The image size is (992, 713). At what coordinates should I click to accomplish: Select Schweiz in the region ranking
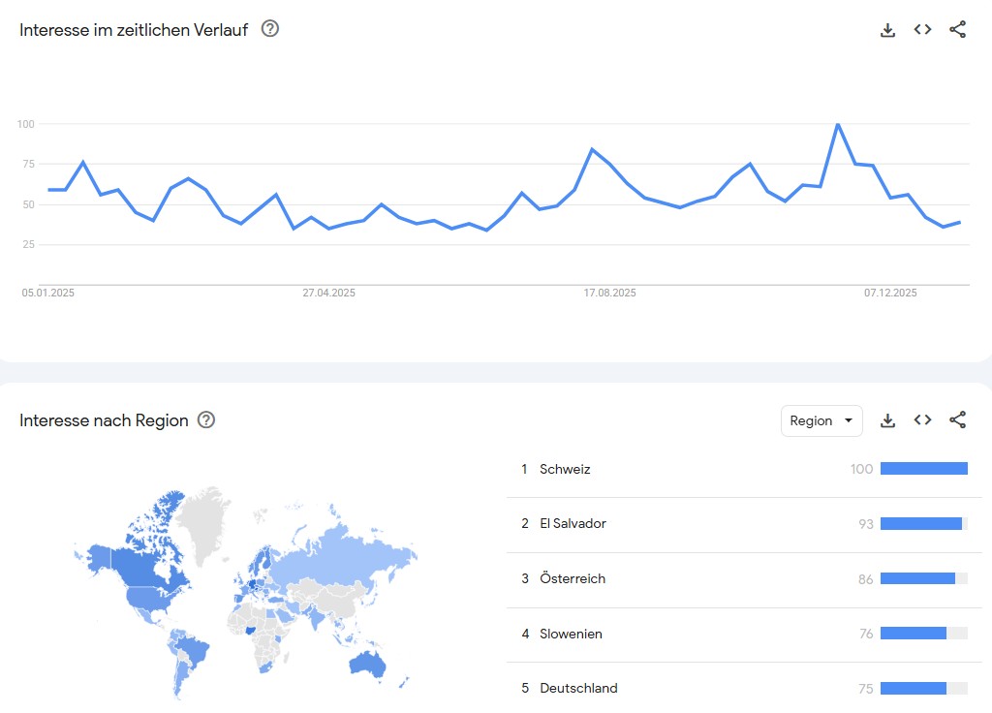click(565, 469)
